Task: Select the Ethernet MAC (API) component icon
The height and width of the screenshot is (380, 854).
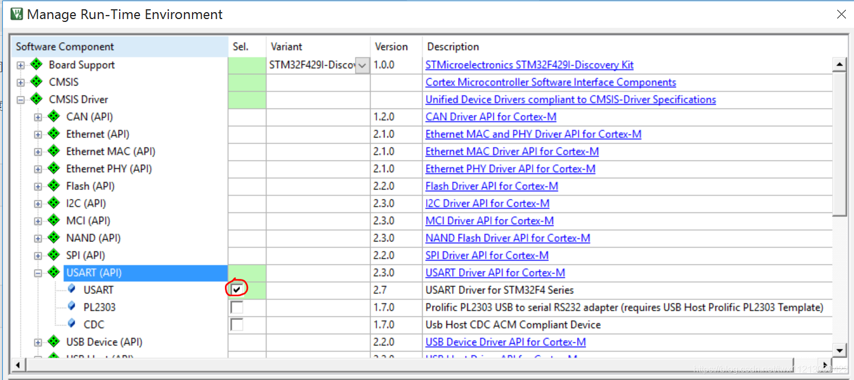Action: pyautogui.click(x=53, y=151)
